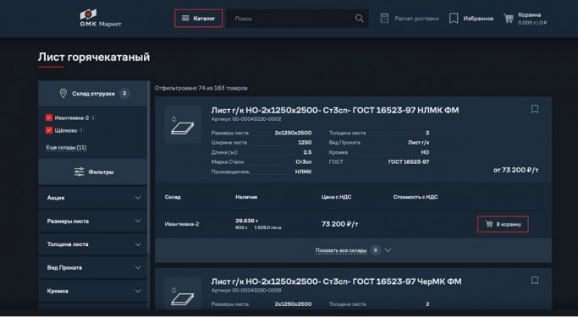
Task: Expand the Вид Проката filter
Action: point(92,268)
